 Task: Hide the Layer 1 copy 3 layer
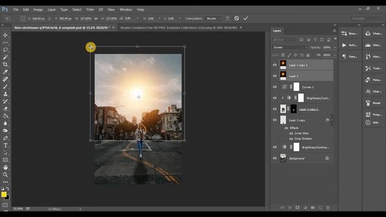point(275,65)
